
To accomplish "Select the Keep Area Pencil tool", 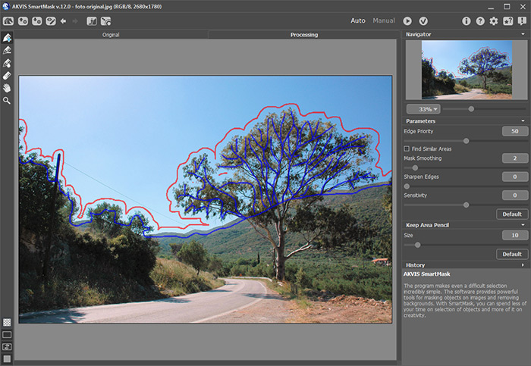I will 7,38.
